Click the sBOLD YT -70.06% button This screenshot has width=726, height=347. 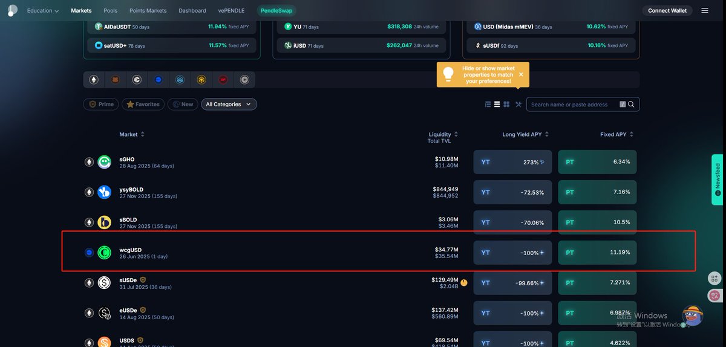[512, 222]
